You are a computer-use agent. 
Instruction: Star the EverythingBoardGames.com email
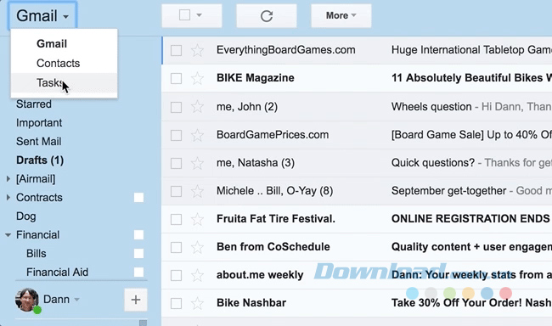[197, 50]
